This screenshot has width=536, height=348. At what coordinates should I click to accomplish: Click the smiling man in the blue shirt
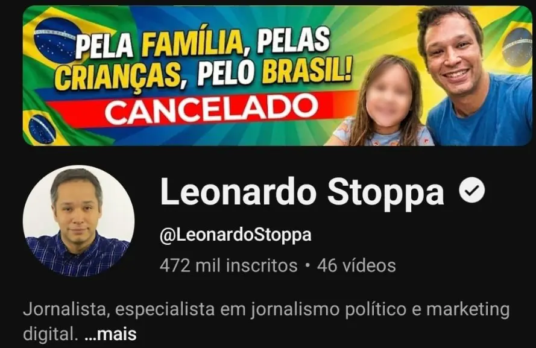click(475, 77)
